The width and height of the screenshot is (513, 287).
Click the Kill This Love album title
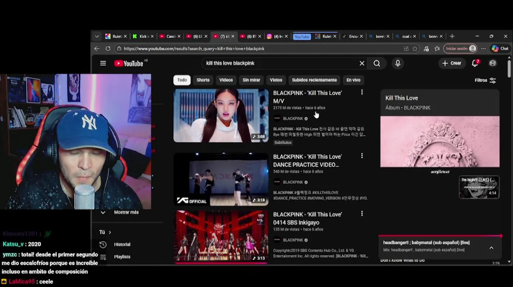click(402, 98)
